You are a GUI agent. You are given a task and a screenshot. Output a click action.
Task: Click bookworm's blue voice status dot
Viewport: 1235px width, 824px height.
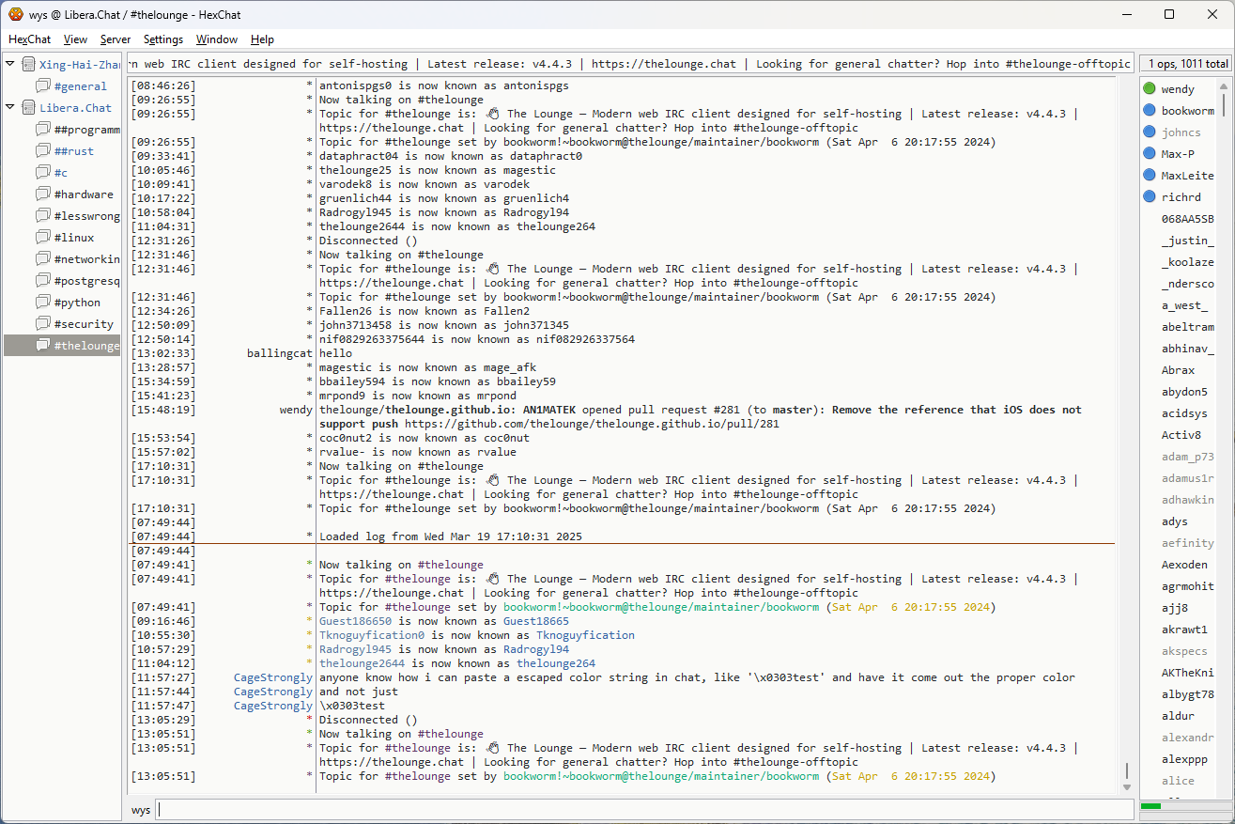click(x=1150, y=111)
